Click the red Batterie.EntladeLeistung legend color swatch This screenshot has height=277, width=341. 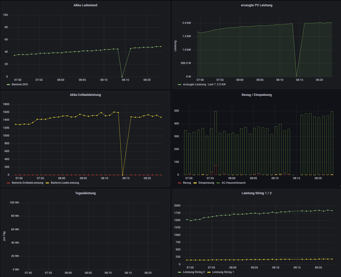(x=8, y=183)
